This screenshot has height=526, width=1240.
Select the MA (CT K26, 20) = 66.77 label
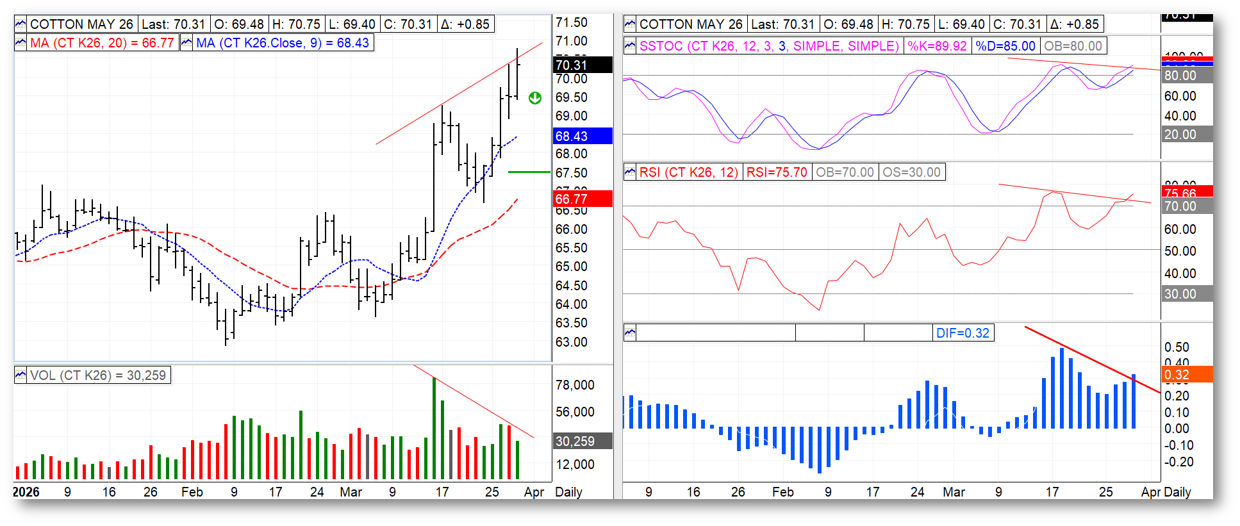102,43
